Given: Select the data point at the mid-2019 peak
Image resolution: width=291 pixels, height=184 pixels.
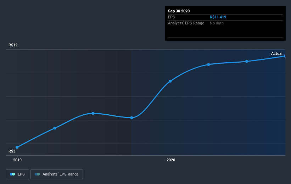Looking at the screenshot, I should (x=93, y=113).
